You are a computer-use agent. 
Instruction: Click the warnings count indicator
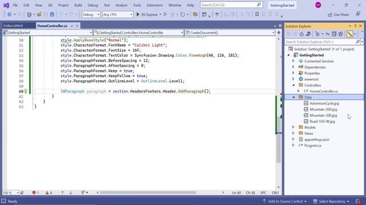[49, 192]
